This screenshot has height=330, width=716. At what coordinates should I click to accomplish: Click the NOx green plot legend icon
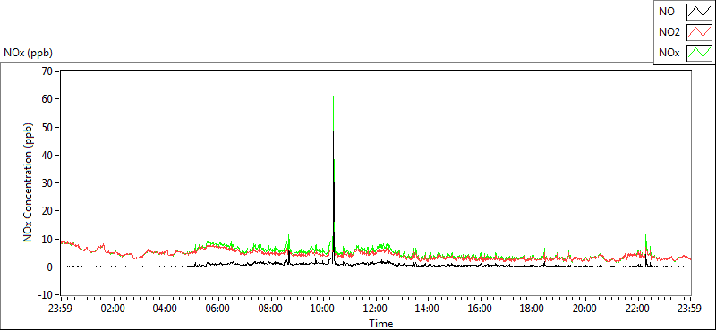700,53
